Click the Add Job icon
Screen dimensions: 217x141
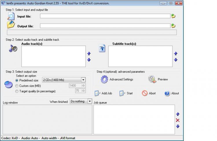(98, 93)
